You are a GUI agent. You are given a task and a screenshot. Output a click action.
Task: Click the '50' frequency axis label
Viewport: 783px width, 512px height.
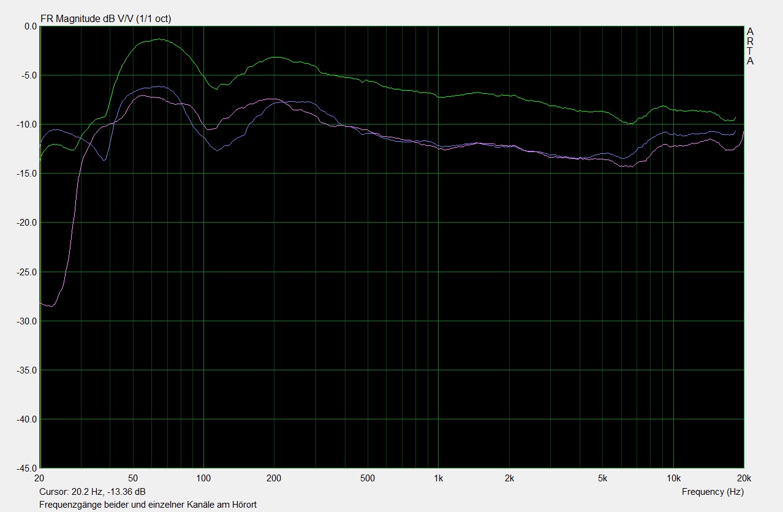(x=133, y=478)
